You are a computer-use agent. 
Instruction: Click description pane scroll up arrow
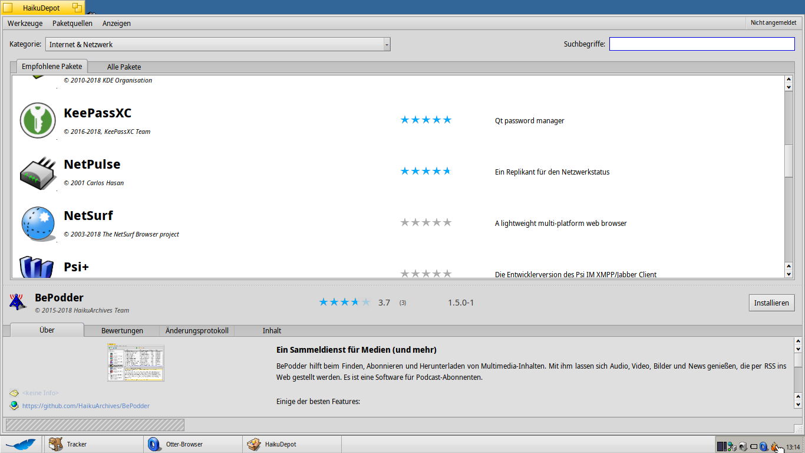point(798,342)
